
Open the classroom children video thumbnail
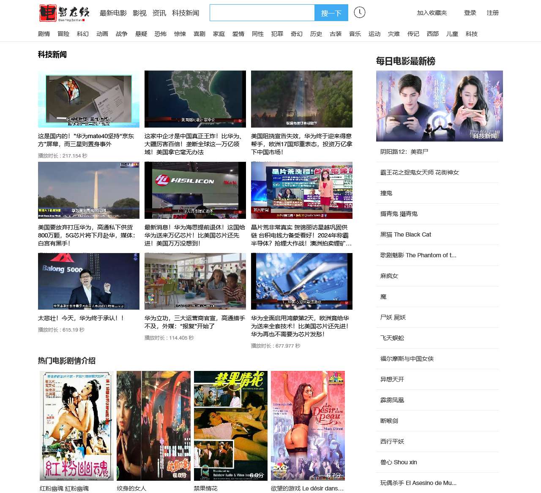(195, 281)
